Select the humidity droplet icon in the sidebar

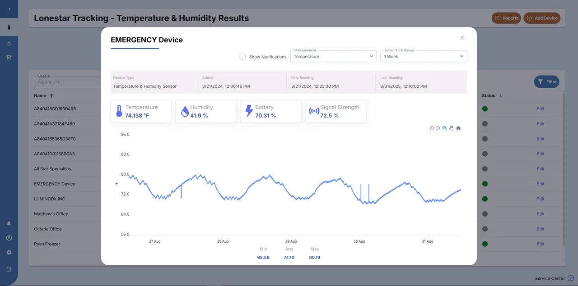9,42
